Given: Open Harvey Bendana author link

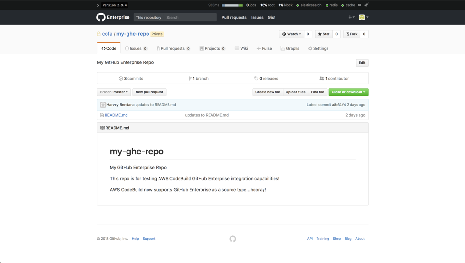Looking at the screenshot, I should (120, 105).
